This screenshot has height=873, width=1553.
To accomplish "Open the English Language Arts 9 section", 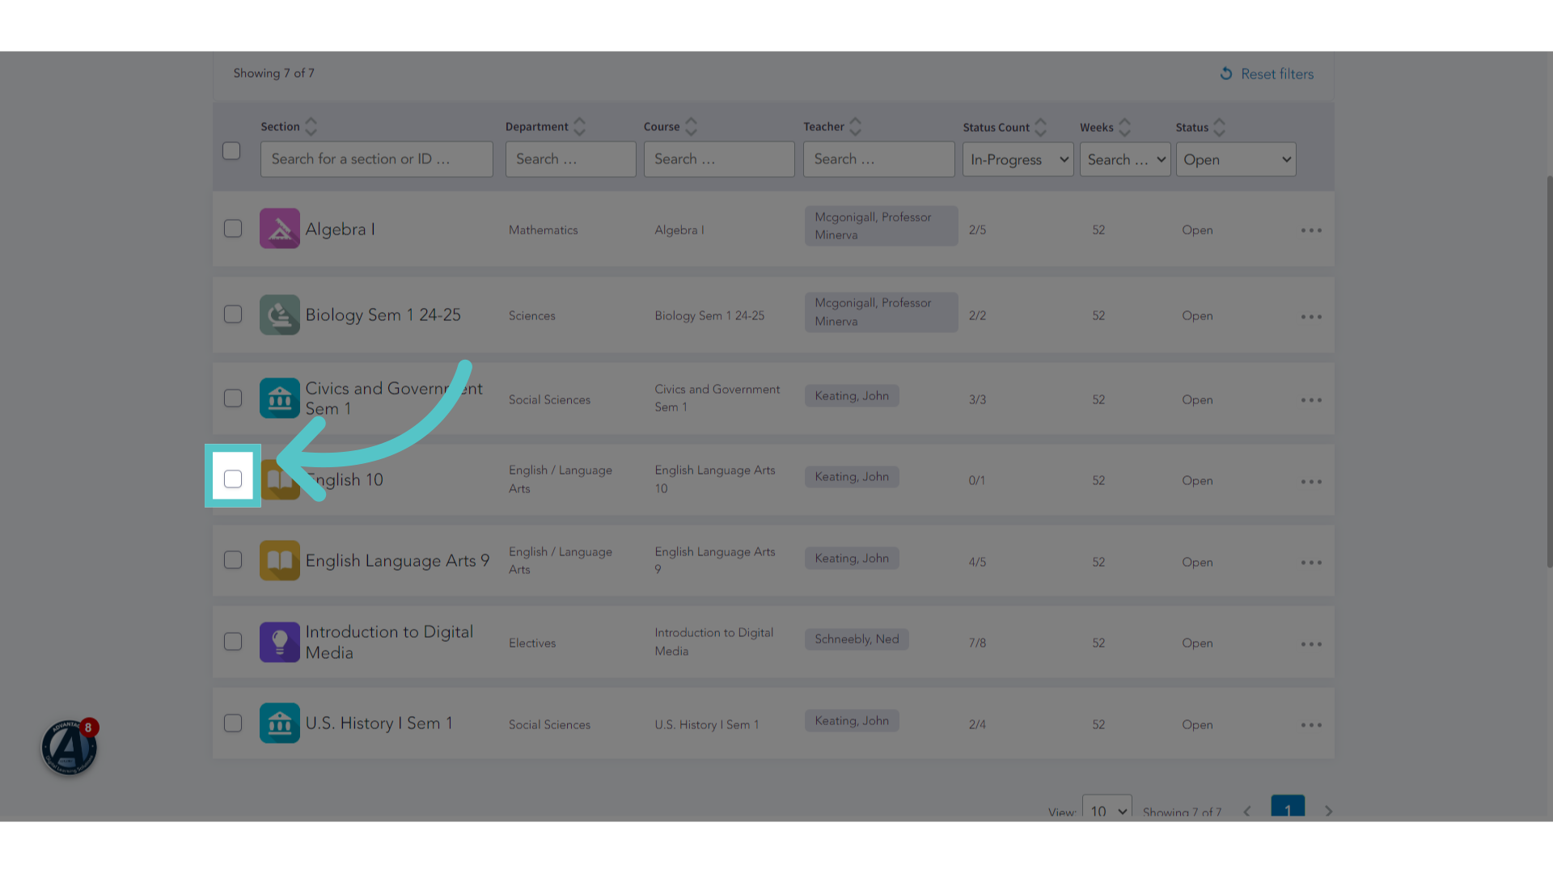I will pyautogui.click(x=397, y=561).
